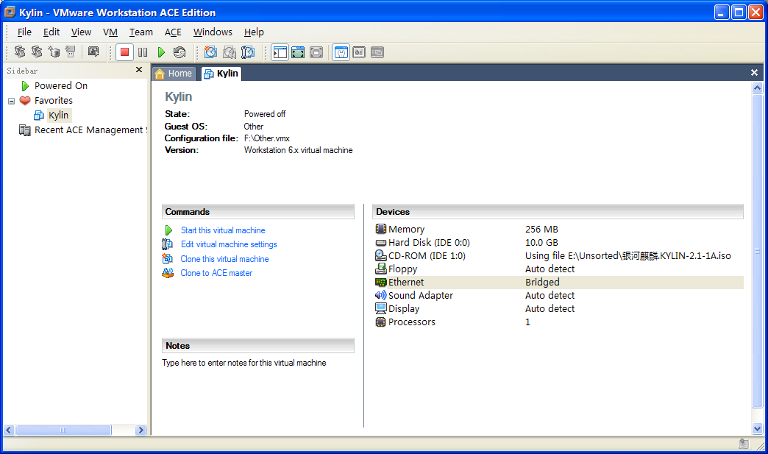Image resolution: width=768 pixels, height=454 pixels.
Task: Click the Revert to snapshot toolbar icon
Action: [x=230, y=52]
